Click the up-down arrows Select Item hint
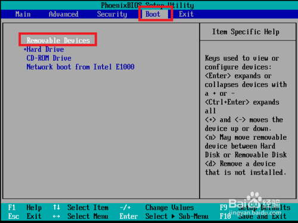The height and width of the screenshot is (223, 298). [80, 208]
